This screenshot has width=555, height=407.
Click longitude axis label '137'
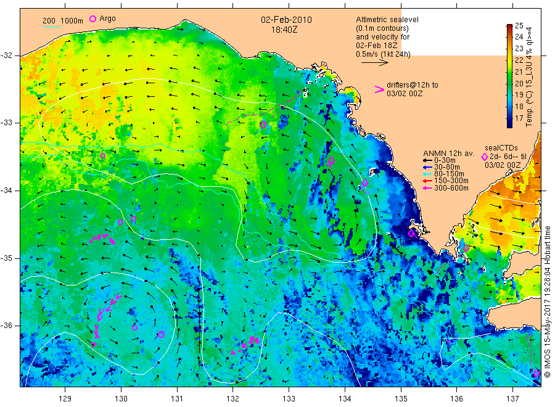(512, 399)
